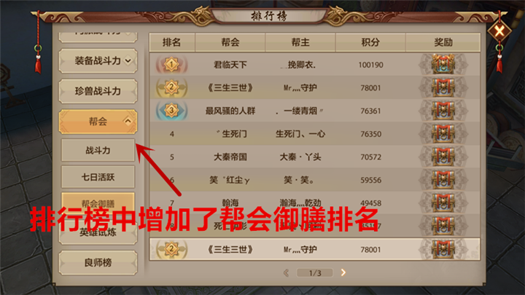Open reward chest for 大秦帝国 row
Screen dimensions: 525x295
(443, 157)
